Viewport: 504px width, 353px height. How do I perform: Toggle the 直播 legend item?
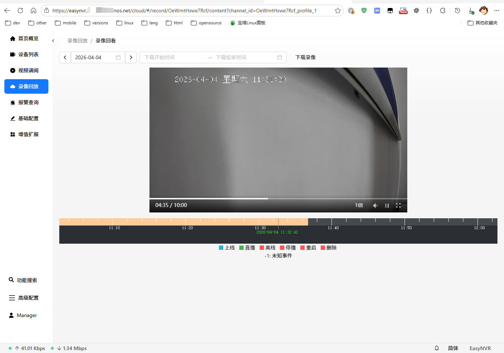coord(247,248)
